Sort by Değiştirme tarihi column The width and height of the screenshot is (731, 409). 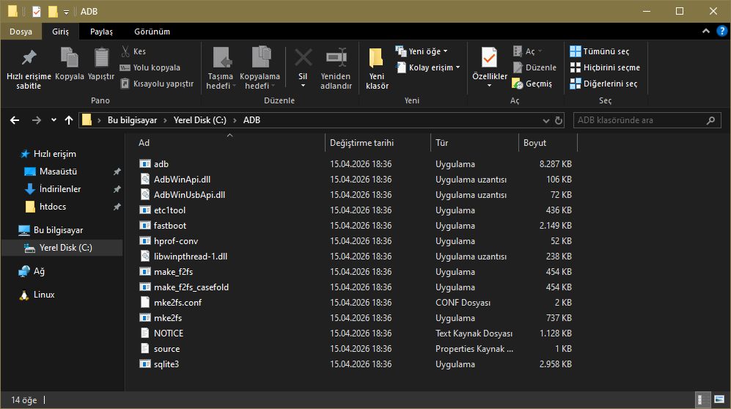(378, 143)
